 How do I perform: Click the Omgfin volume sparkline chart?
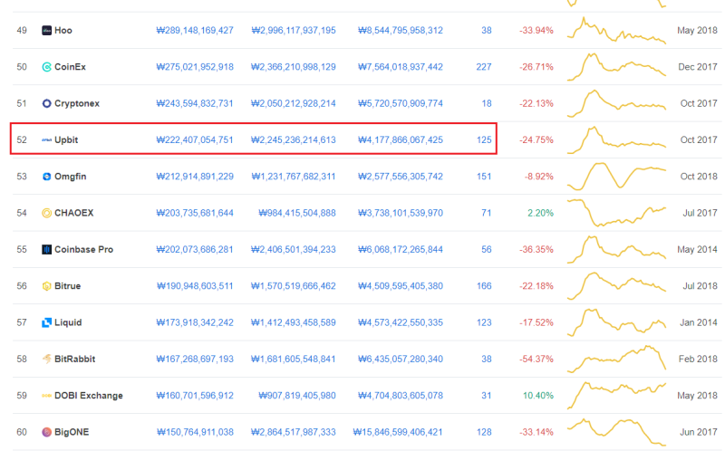(x=616, y=177)
